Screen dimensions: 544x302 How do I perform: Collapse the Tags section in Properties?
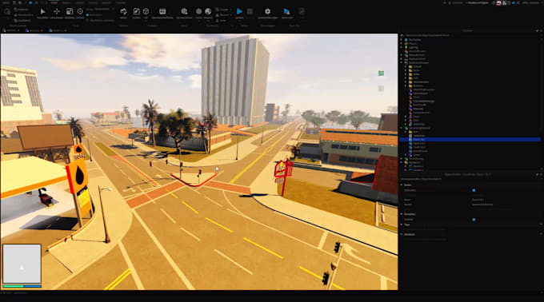coord(402,225)
